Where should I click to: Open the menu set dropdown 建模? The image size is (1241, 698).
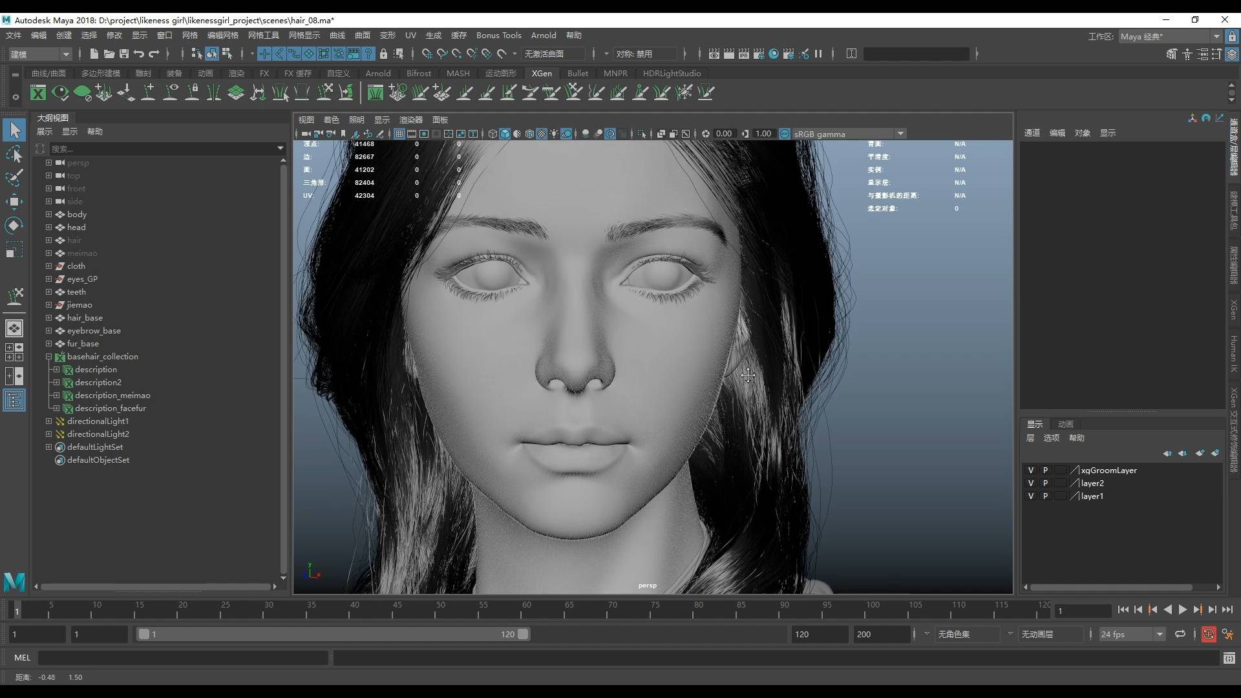(x=39, y=54)
